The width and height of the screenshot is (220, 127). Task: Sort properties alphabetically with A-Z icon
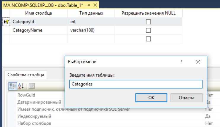tap(21, 86)
